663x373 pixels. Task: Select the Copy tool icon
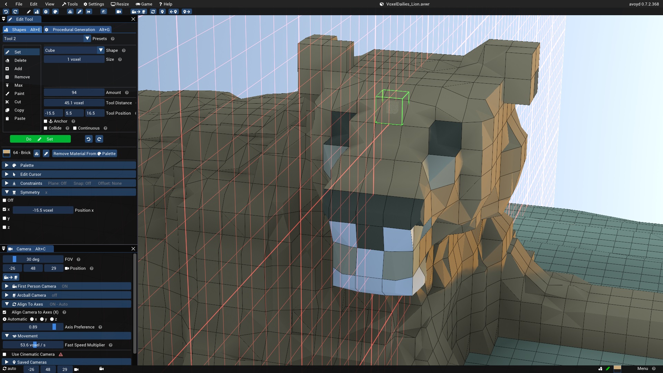[x=7, y=110]
